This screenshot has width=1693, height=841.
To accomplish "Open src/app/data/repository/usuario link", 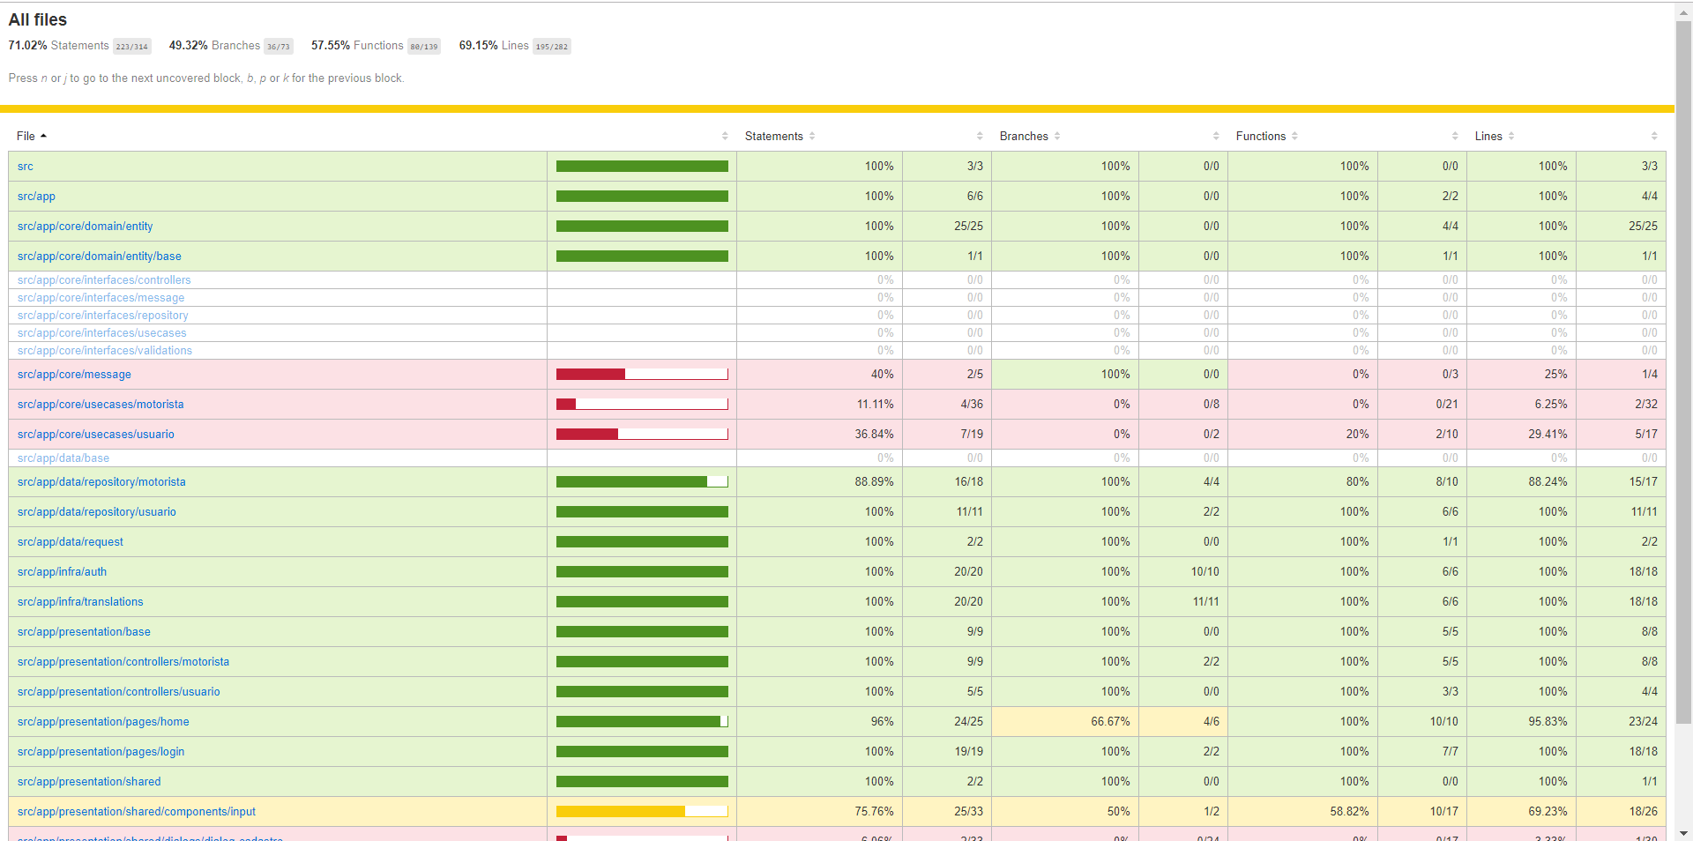I will (97, 511).
